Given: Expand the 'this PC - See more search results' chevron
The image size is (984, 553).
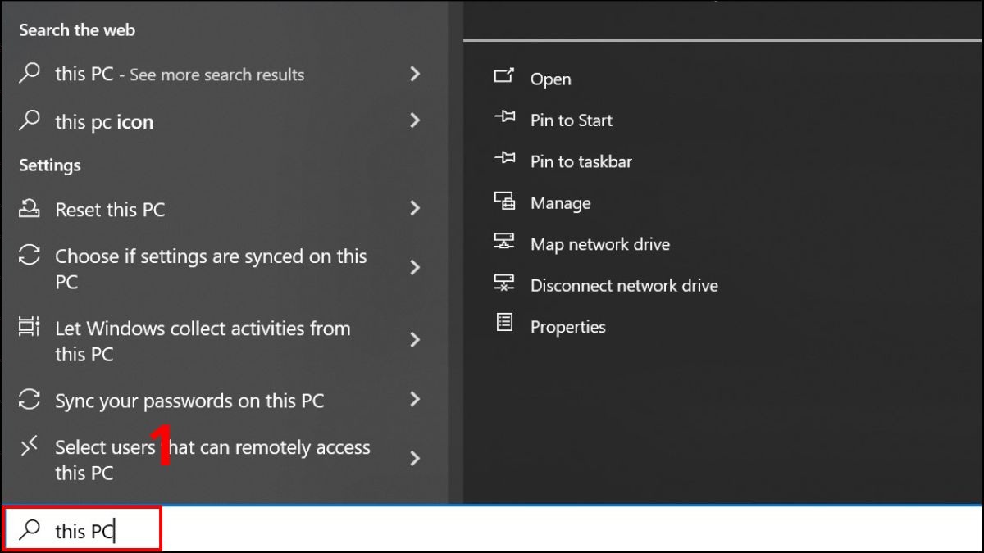Looking at the screenshot, I should 416,74.
